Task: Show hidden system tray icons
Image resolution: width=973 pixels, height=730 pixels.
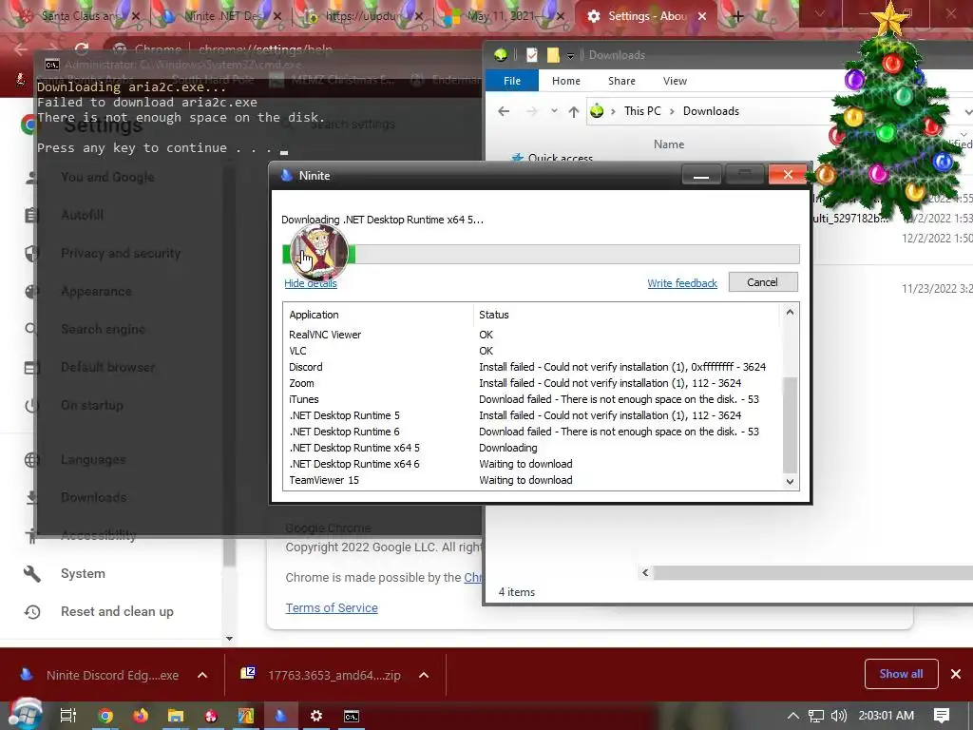Action: 793,716
